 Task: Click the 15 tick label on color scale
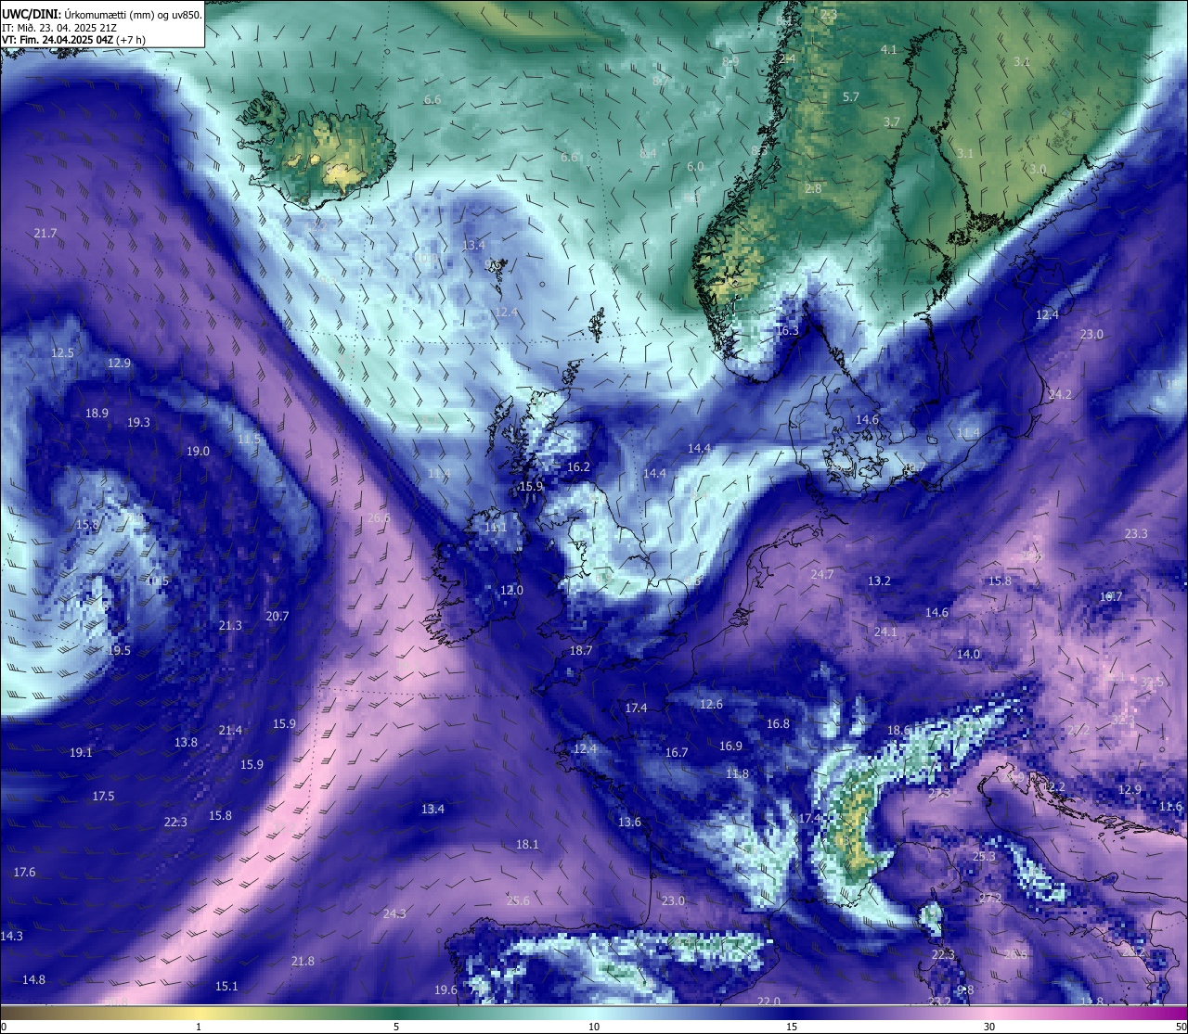pos(792,1027)
